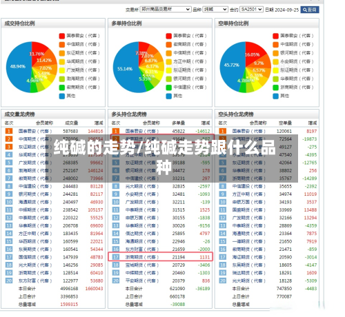The image size is (345, 317).
Task: Click rank 1 orange badge in 成交量龙虎榜
Action: [x=9, y=131]
